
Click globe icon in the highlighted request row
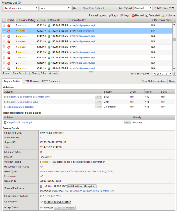click(49, 31)
